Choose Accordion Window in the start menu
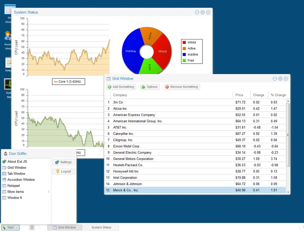 tap(26, 180)
